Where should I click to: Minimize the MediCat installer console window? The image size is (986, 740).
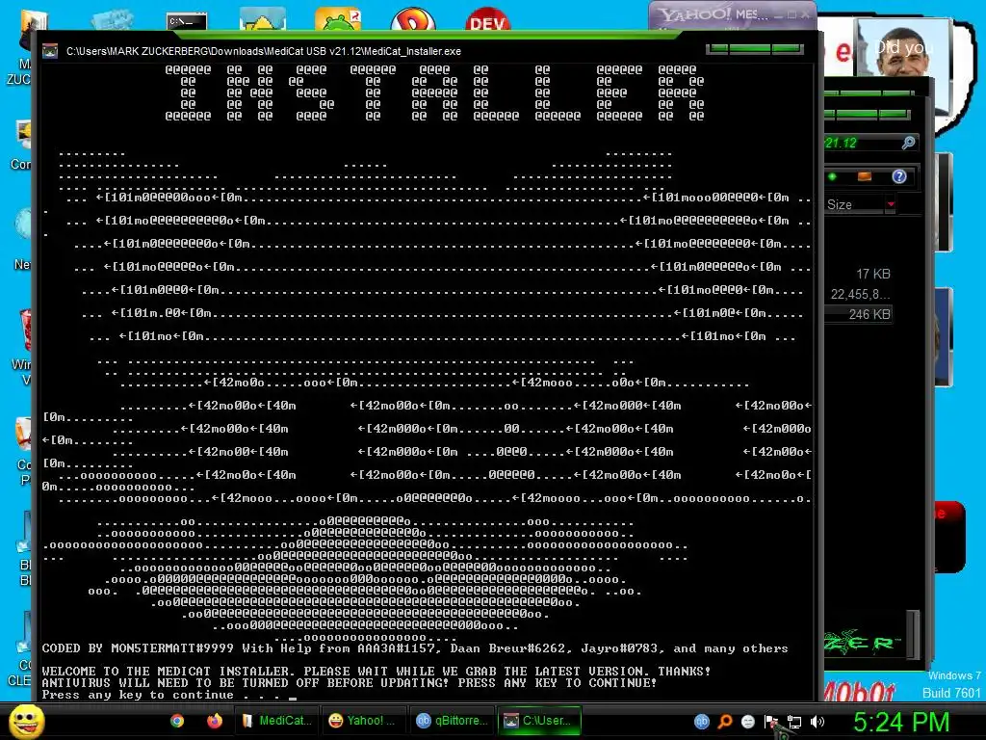(716, 48)
